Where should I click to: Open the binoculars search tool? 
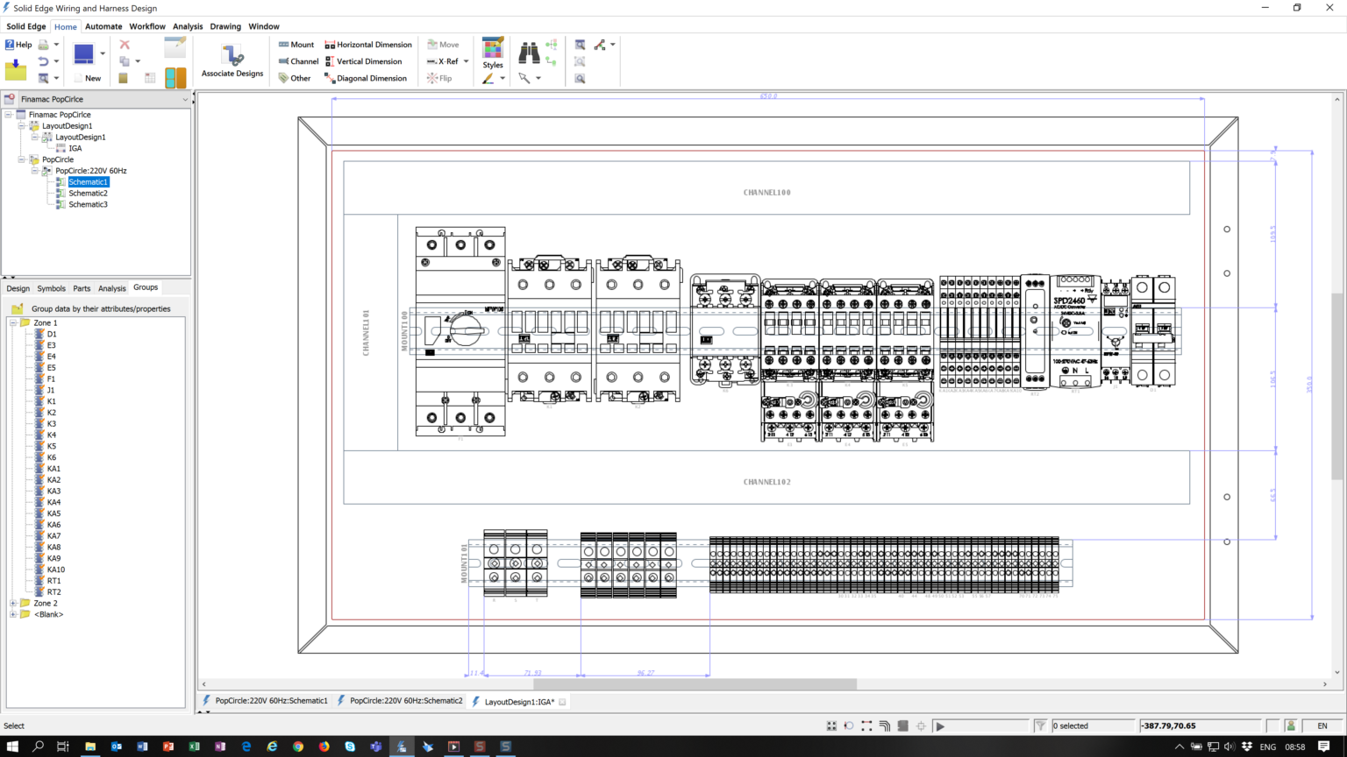tap(528, 53)
